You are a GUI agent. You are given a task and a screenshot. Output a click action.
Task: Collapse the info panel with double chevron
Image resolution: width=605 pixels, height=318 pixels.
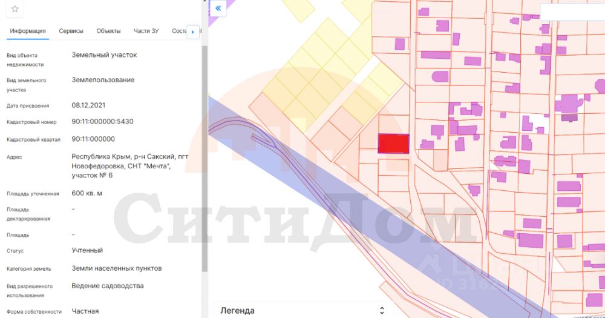pos(218,8)
